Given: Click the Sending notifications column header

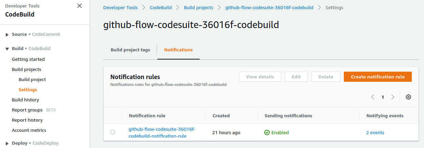Looking at the screenshot, I should coord(288,116).
